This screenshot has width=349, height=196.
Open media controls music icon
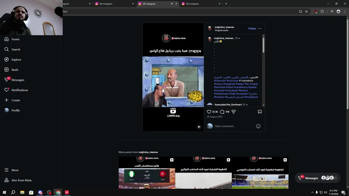coord(332,11)
